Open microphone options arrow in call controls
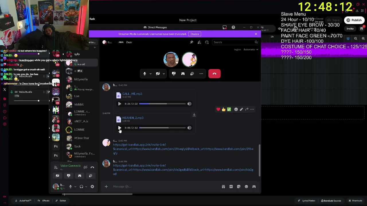This screenshot has height=206, width=367. (151, 74)
